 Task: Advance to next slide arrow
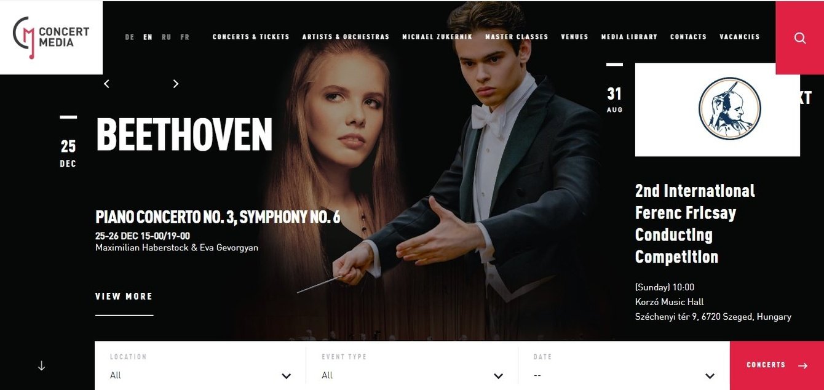176,84
